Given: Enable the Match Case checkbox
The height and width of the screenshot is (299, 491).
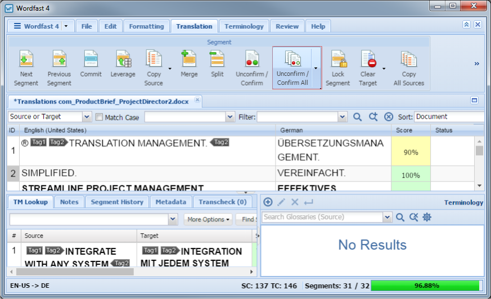Looking at the screenshot, I should [99, 117].
